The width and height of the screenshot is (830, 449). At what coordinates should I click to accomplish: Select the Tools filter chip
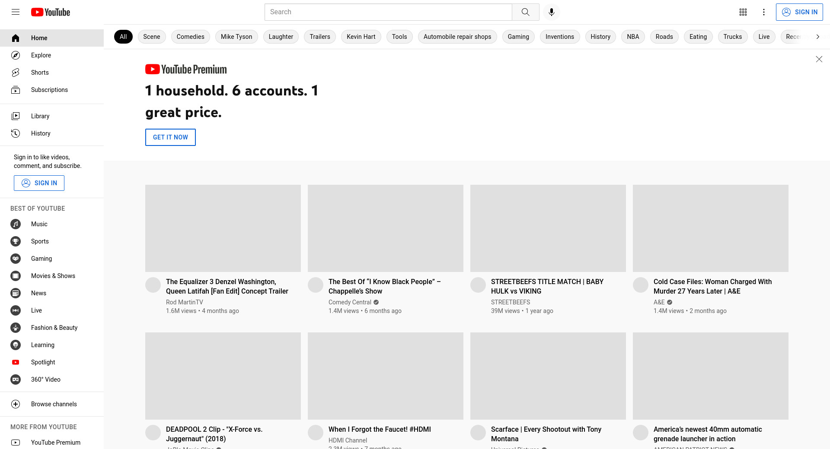(399, 37)
